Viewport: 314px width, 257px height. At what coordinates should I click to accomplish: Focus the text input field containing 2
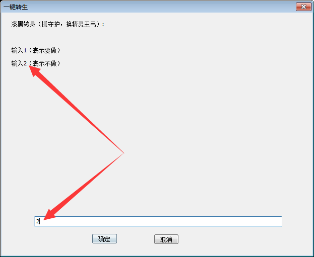pos(158,221)
